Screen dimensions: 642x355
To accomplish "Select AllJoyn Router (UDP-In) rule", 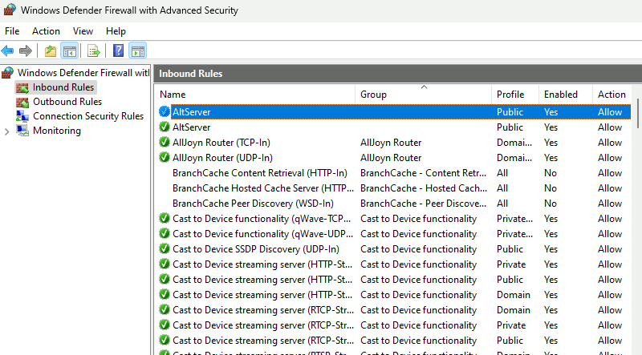I will (x=223, y=158).
